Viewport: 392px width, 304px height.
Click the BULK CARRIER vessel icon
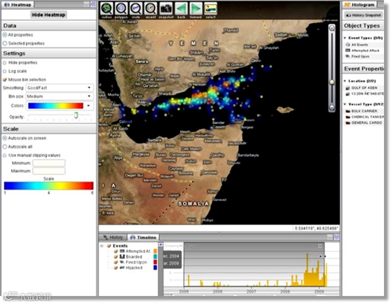coord(348,111)
